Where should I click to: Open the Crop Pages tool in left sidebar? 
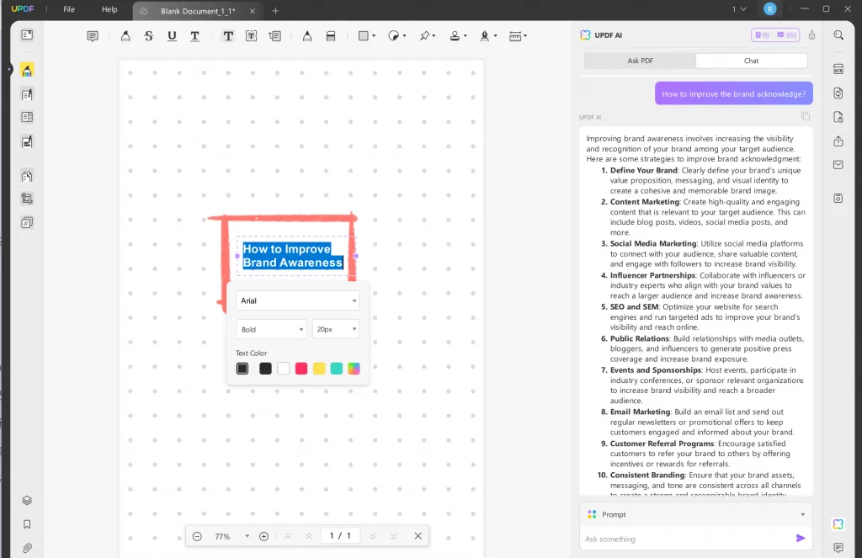coord(26,199)
